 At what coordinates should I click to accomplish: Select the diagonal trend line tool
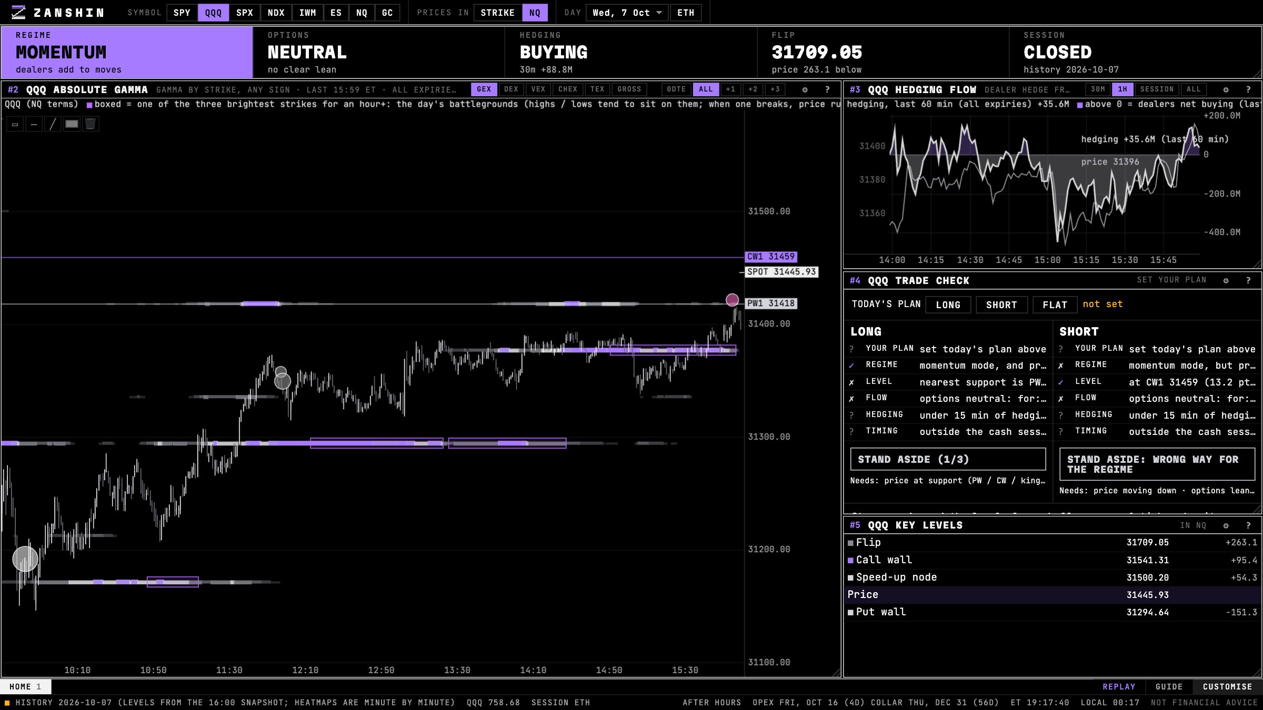pyautogui.click(x=53, y=124)
